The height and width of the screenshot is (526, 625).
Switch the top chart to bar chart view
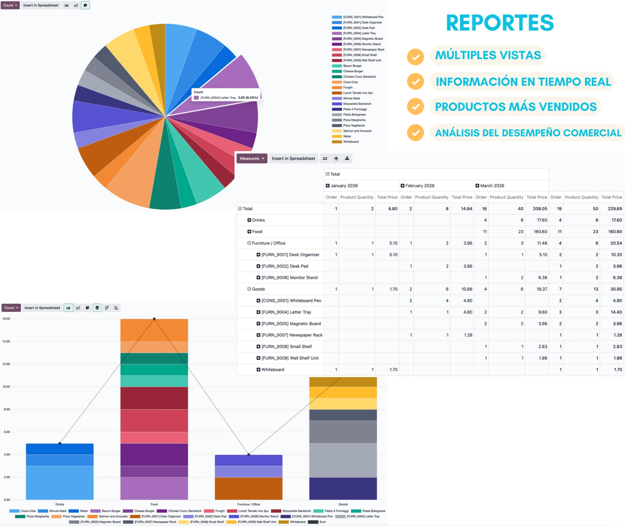click(67, 5)
